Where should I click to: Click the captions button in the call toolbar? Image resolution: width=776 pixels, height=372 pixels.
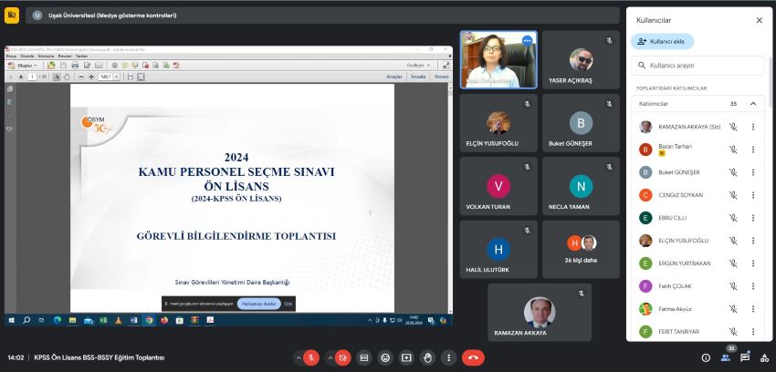coord(364,357)
